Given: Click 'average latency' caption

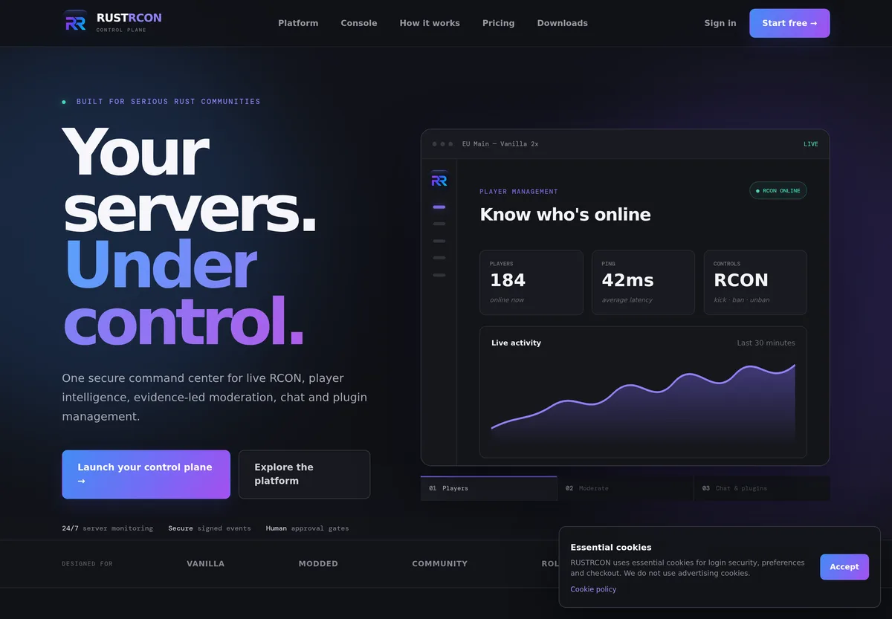Looking at the screenshot, I should (627, 300).
